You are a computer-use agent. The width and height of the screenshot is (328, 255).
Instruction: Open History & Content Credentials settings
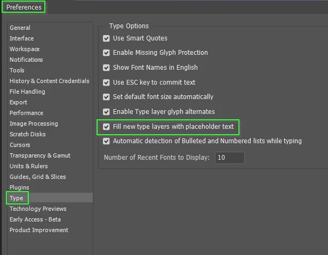pyautogui.click(x=50, y=81)
